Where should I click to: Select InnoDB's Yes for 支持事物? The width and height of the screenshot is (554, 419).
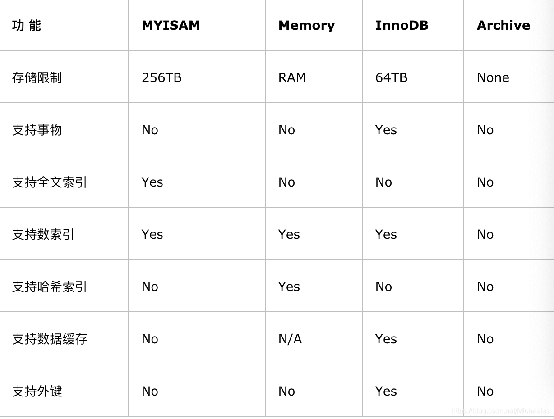pos(386,130)
